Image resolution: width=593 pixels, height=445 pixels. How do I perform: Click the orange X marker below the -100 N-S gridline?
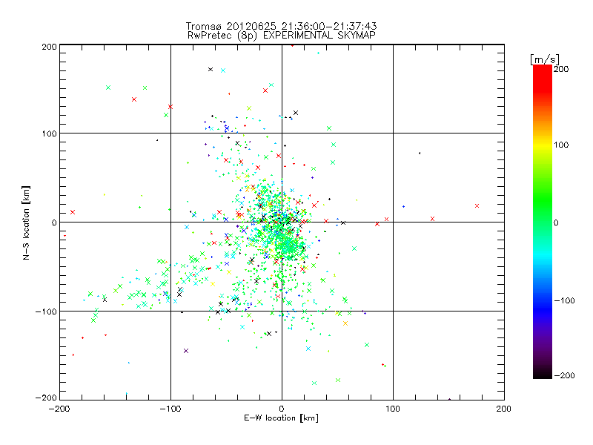coord(345,323)
